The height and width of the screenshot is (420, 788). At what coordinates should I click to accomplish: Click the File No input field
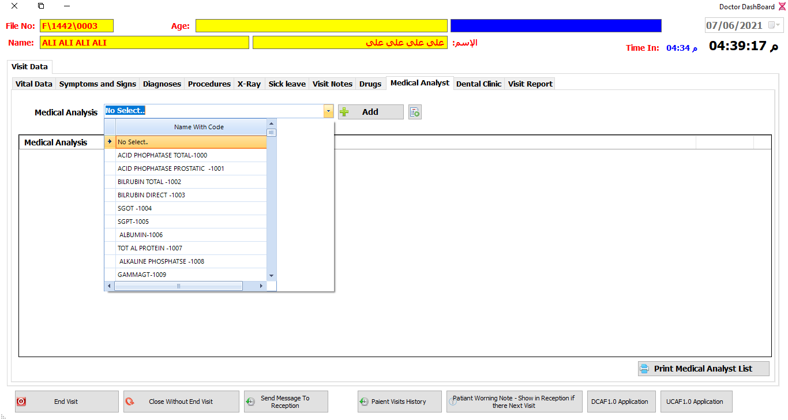pyautogui.click(x=76, y=26)
